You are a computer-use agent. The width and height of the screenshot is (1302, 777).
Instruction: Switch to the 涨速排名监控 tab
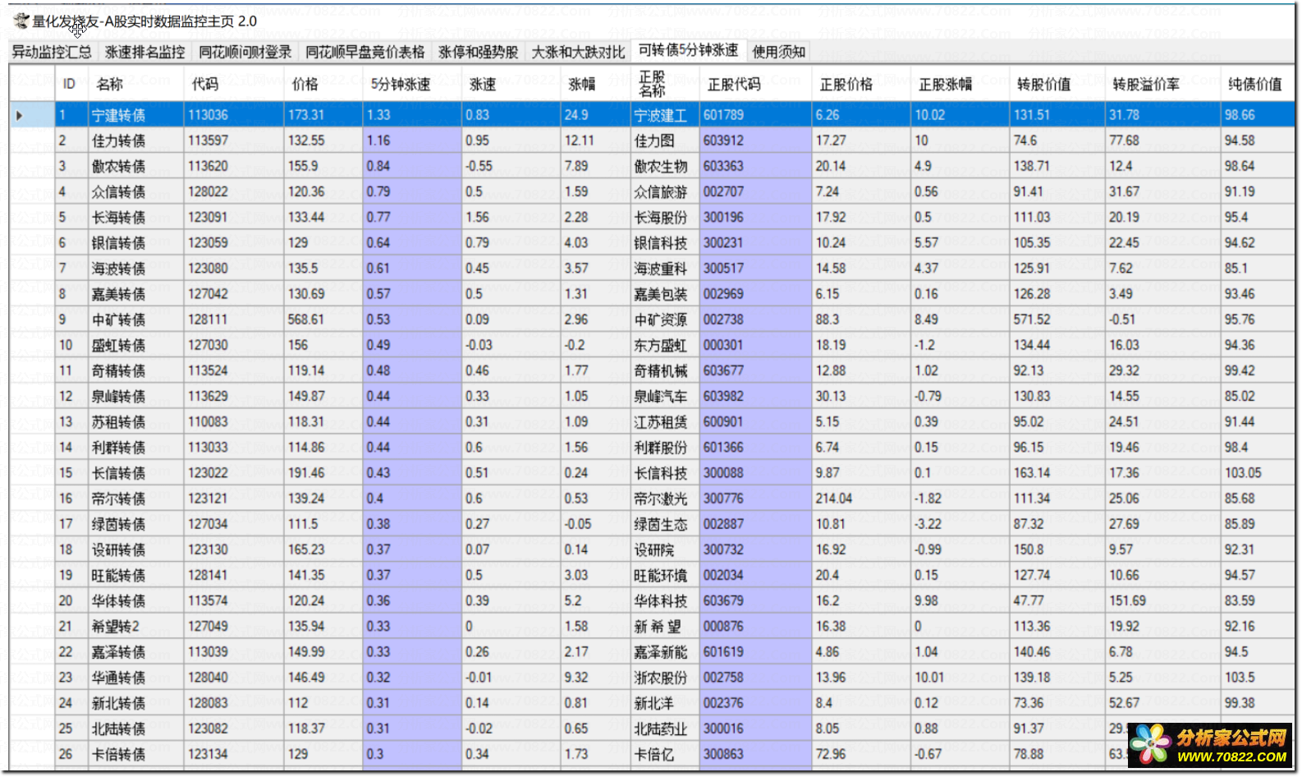click(145, 52)
